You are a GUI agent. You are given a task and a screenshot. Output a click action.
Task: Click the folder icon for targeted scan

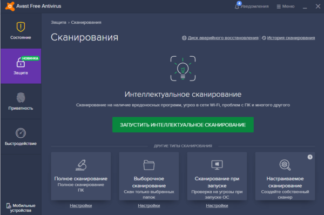point(149,165)
